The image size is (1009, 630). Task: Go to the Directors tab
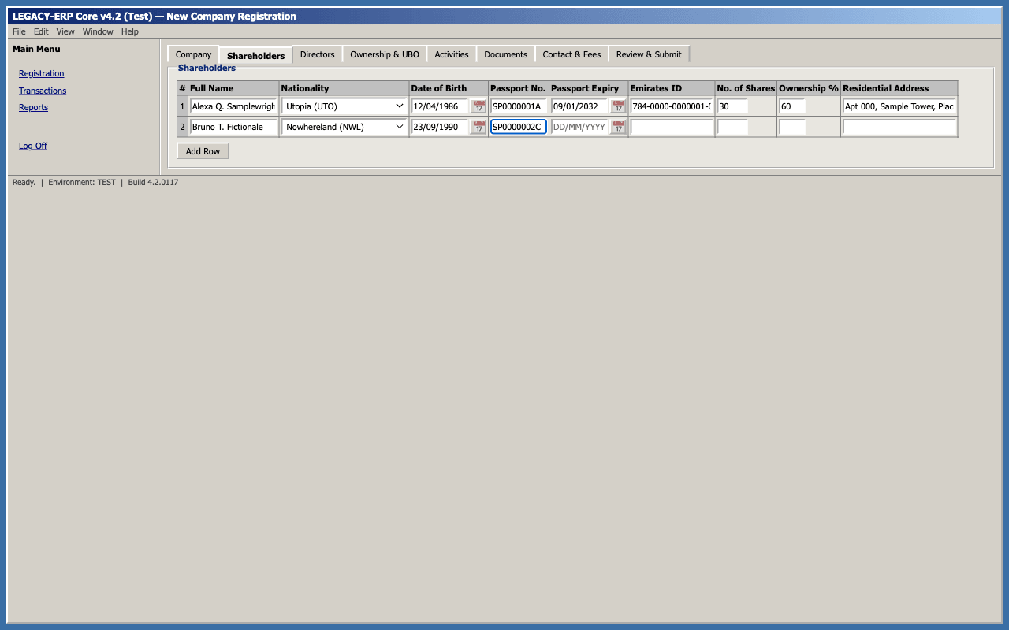point(317,54)
